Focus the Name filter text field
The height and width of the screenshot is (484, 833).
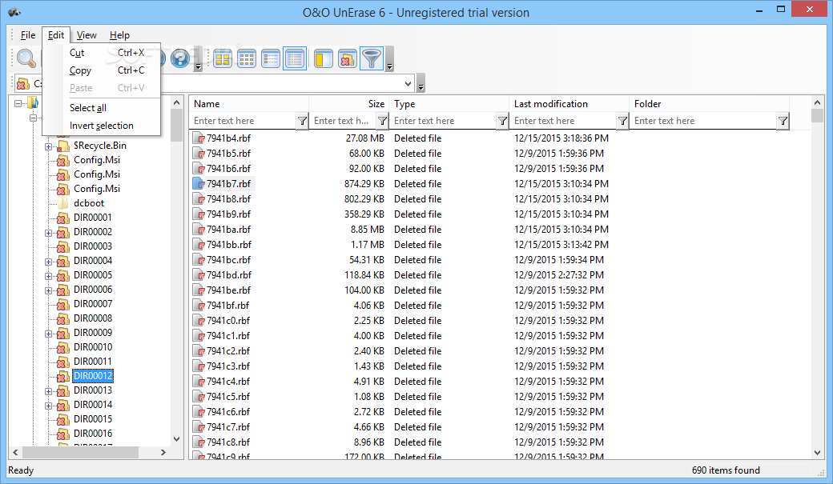click(x=243, y=121)
